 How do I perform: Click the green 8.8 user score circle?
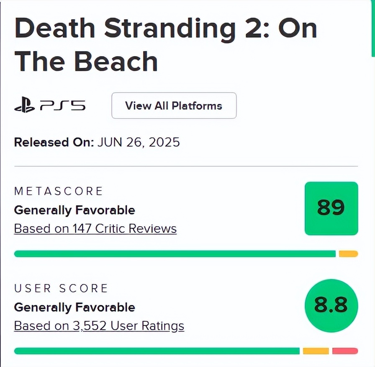331,306
